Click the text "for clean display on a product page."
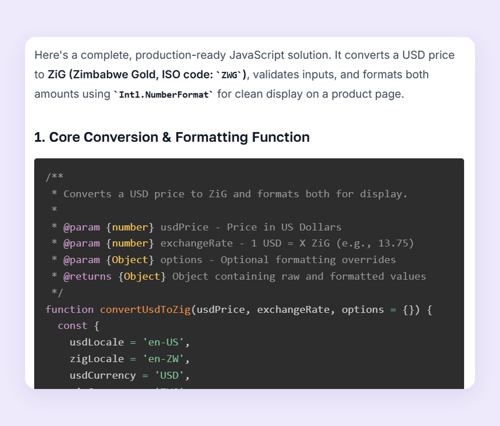Screen dimensions: 500x426 [310, 94]
